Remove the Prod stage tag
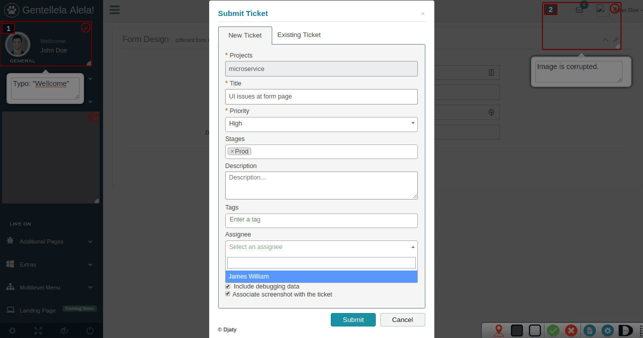This screenshot has height=338, width=643. pos(232,151)
